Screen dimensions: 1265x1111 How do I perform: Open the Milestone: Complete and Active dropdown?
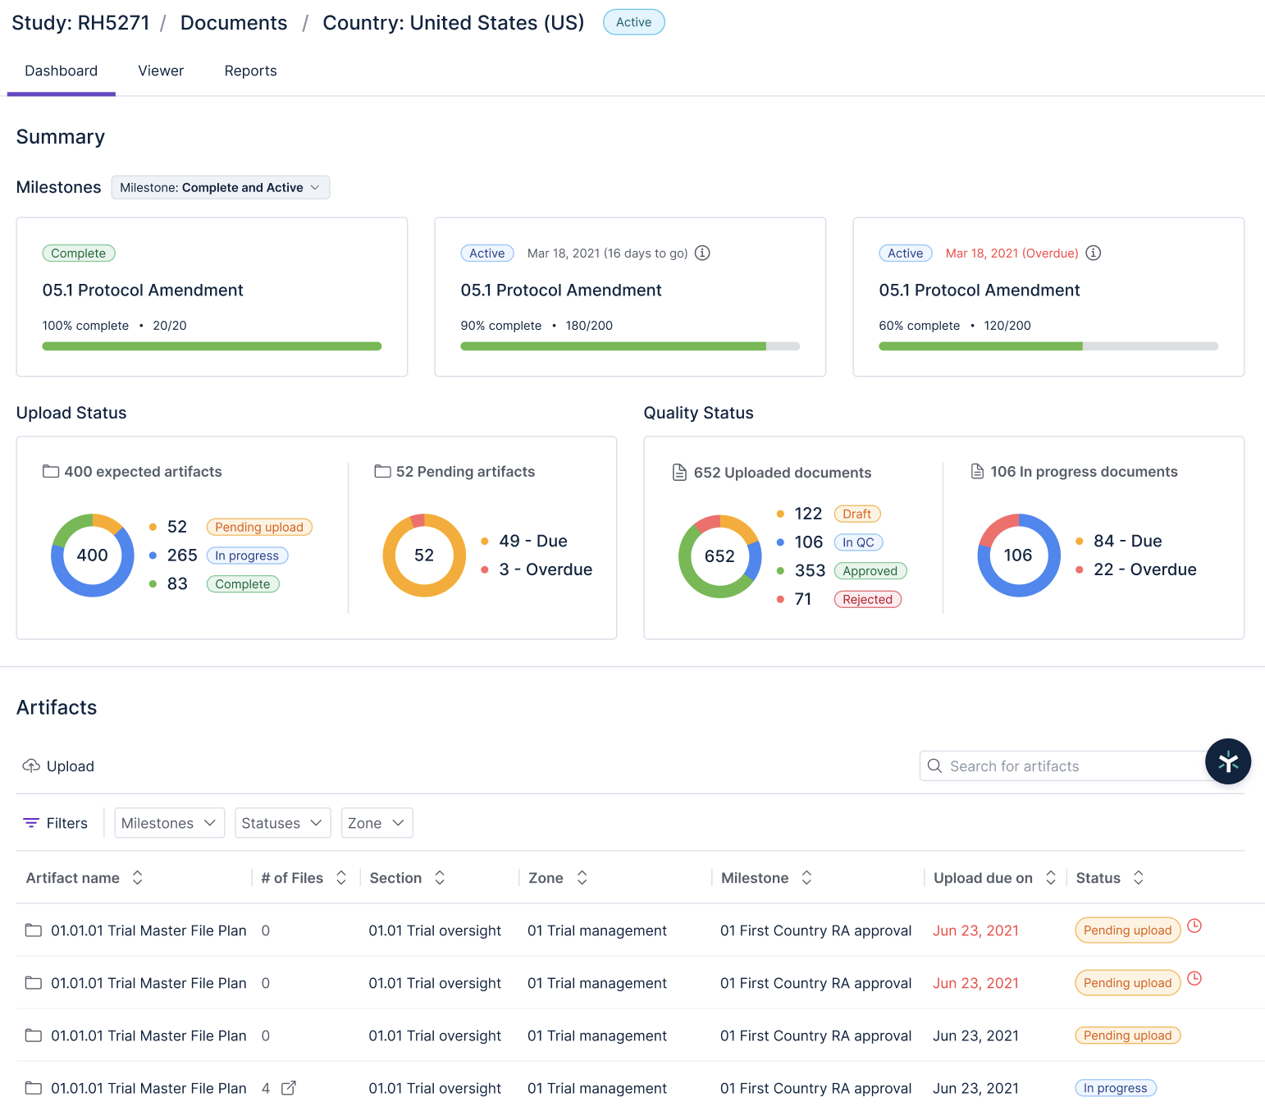[220, 188]
